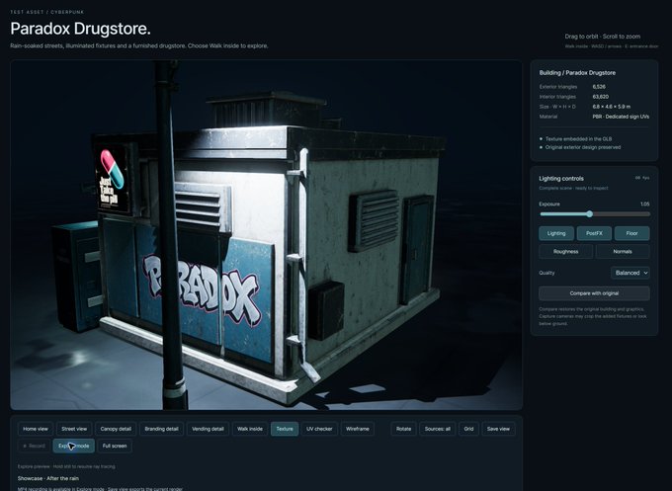Enable the Roughness debug view

coord(565,252)
